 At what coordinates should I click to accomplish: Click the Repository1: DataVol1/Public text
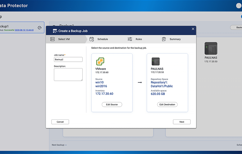(162, 84)
